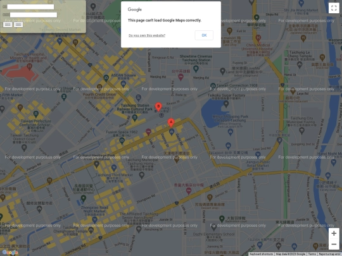Select Taichung City Municipal Yuying pin
342x256 pixels.
click(x=301, y=131)
